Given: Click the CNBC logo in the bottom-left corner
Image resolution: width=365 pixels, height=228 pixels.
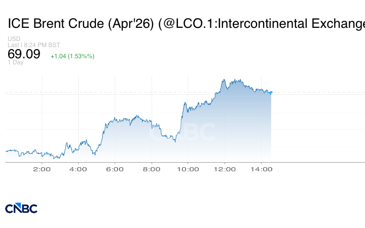Looking at the screenshot, I should (21, 208).
